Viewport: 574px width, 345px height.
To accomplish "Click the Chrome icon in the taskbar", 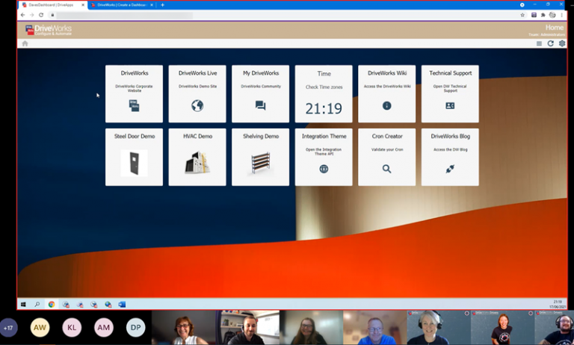I will click(x=52, y=305).
